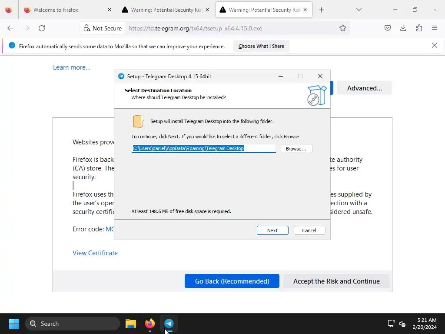Click the Firefox View button in the tab strip
The width and height of the screenshot is (445, 334).
click(9, 10)
